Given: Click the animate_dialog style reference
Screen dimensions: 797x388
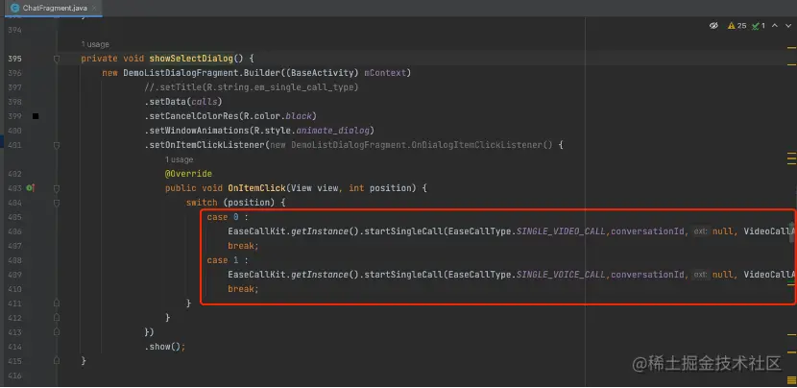Looking at the screenshot, I should click(333, 131).
